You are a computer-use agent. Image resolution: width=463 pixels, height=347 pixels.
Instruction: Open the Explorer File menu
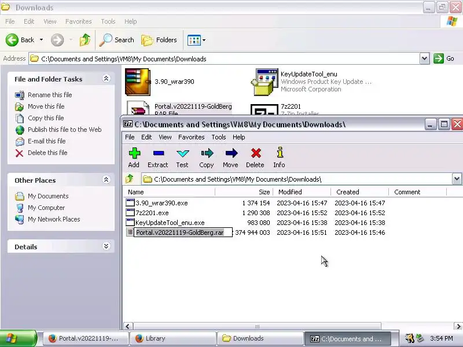(10, 21)
